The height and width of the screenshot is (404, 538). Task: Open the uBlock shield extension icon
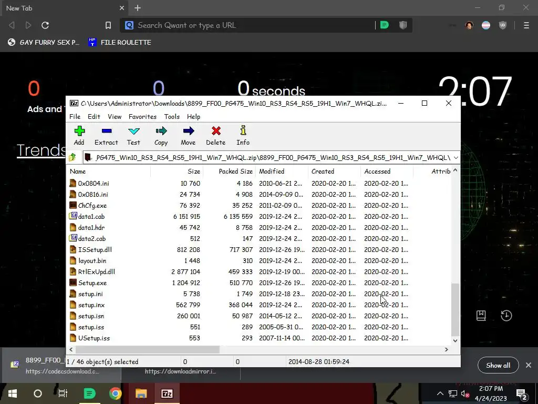[x=503, y=25]
